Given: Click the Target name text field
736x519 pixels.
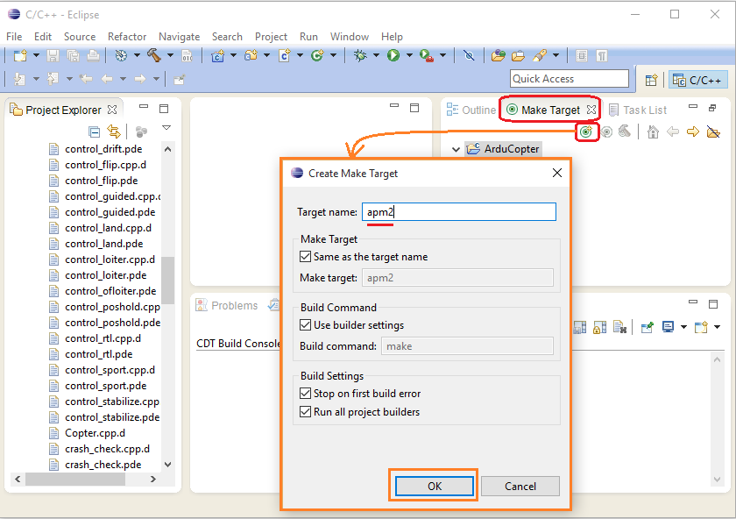Looking at the screenshot, I should point(459,212).
